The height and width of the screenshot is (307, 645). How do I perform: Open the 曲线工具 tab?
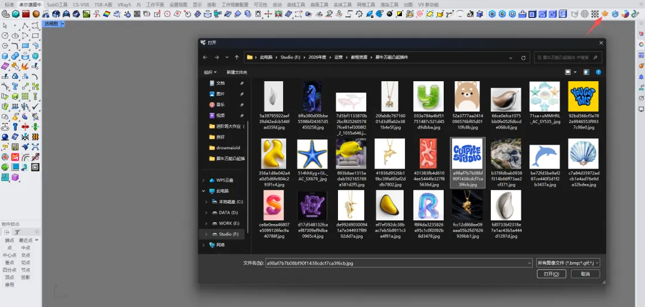coord(296,4)
